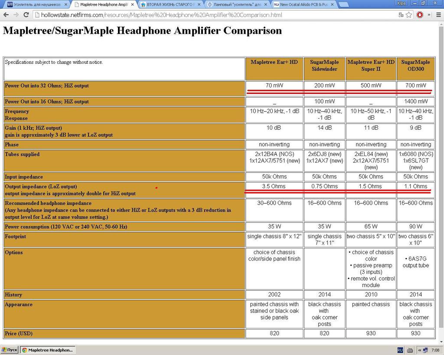
Task: Click the network connection tray icon
Action: [425, 350]
